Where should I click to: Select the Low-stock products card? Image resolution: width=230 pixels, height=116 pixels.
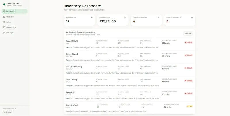(x=146, y=20)
